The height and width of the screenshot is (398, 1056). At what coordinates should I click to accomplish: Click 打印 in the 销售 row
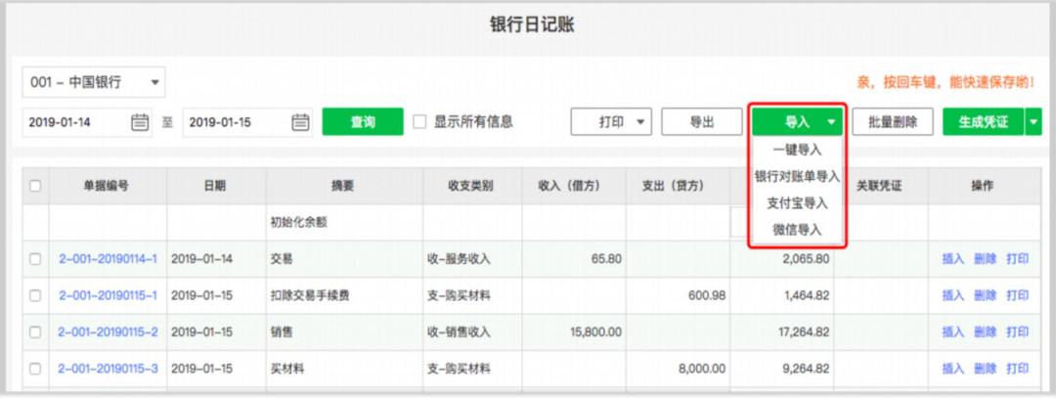click(1018, 332)
